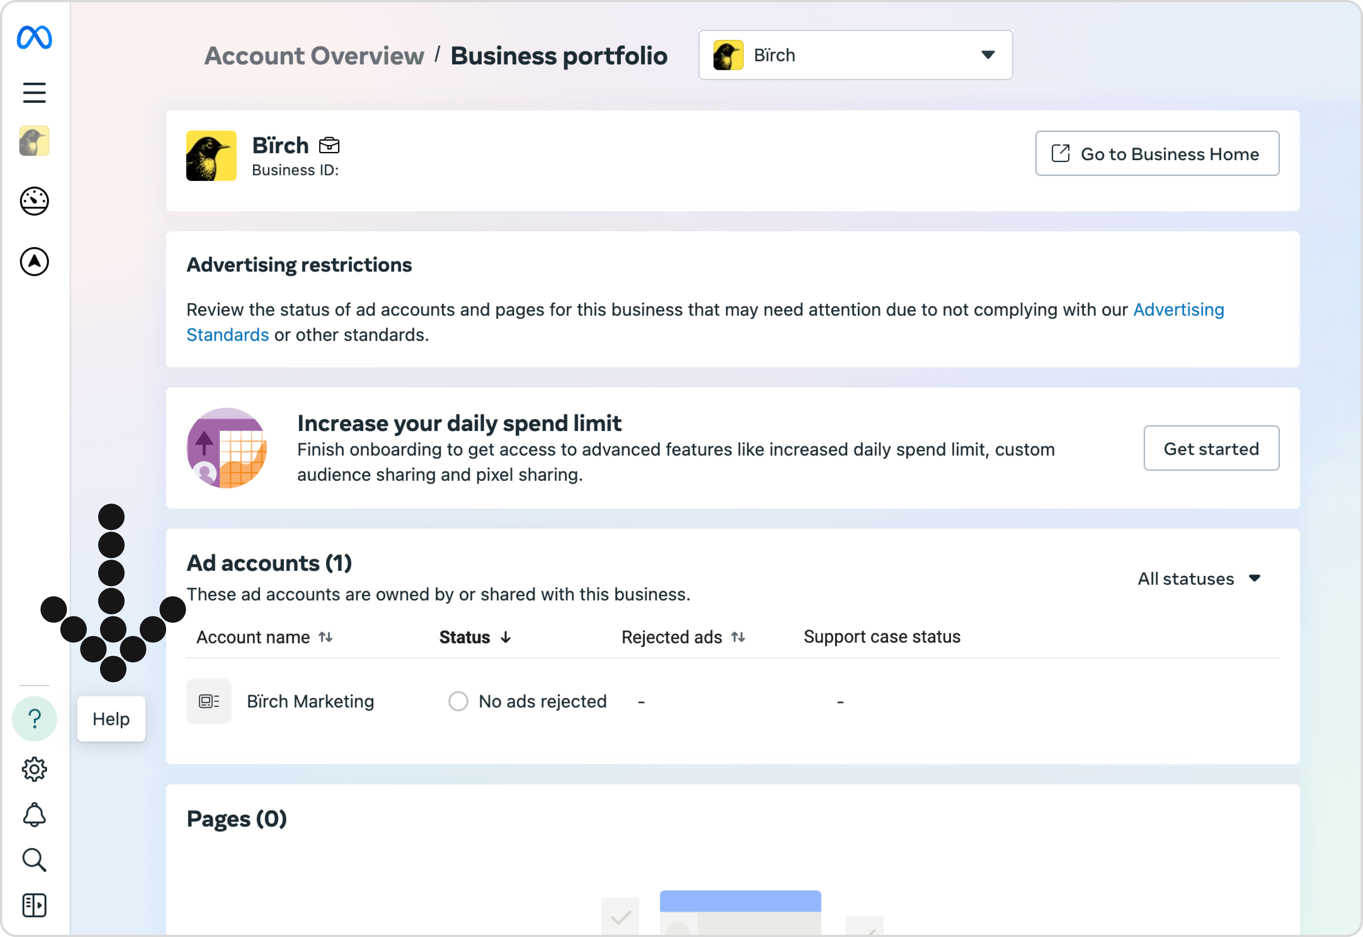Sort by Account name column arrows
The width and height of the screenshot is (1363, 937).
pos(326,637)
